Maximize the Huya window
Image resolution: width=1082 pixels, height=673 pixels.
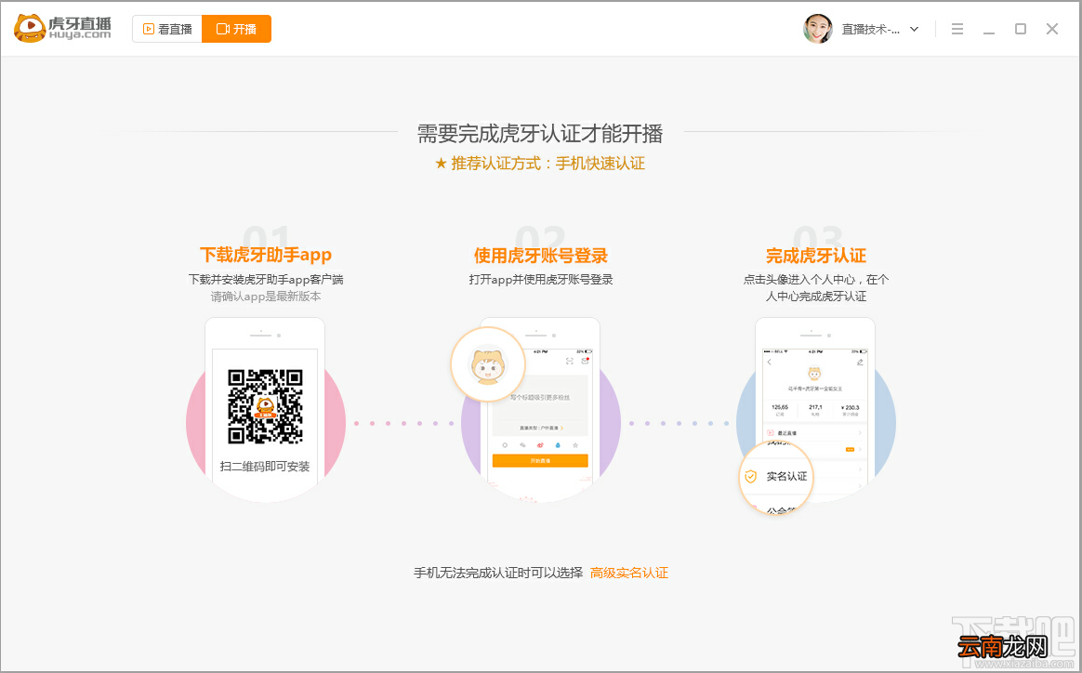click(x=1021, y=29)
